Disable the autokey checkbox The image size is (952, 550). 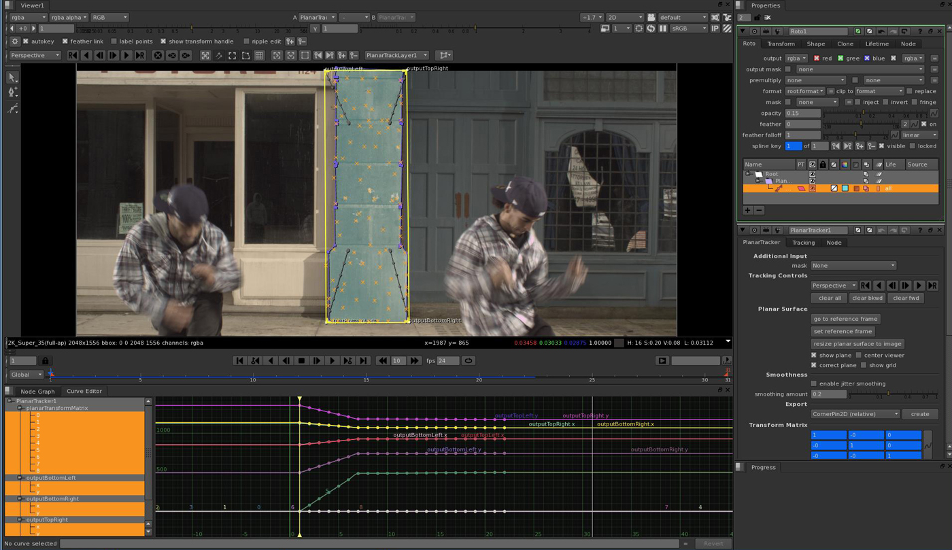coord(26,41)
